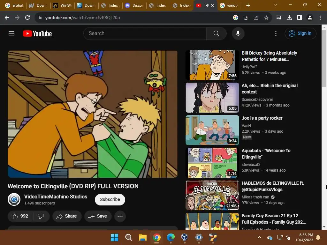The width and height of the screenshot is (327, 245).
Task: Start voice search with microphone icon
Action: click(x=238, y=33)
